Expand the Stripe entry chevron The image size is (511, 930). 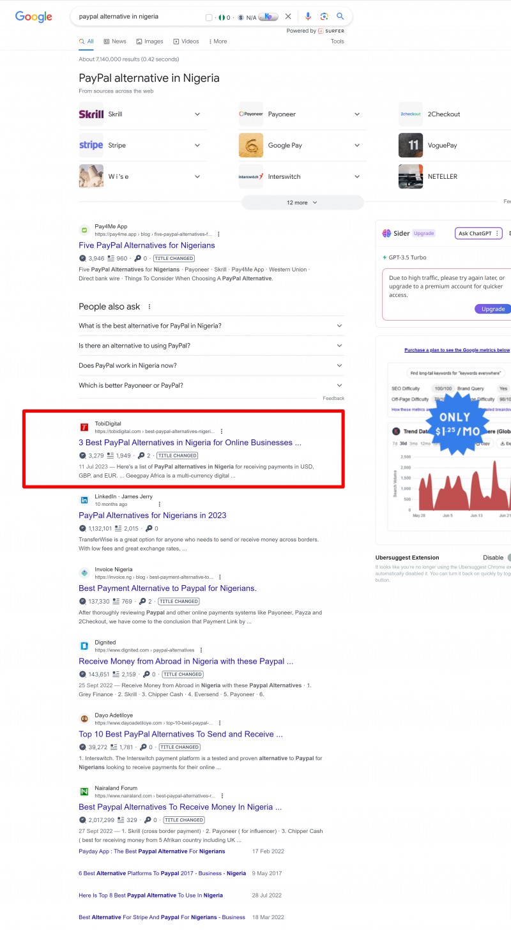click(197, 146)
